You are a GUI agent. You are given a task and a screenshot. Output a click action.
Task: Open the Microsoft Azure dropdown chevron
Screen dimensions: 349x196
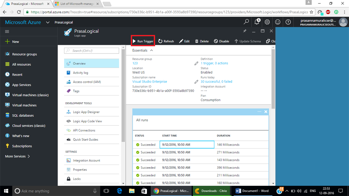pyautogui.click(x=48, y=22)
